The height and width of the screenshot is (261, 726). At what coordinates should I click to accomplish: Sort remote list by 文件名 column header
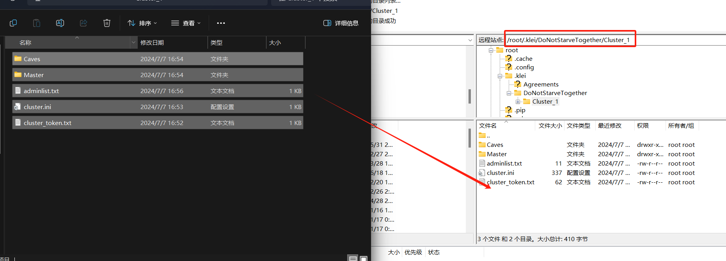506,125
